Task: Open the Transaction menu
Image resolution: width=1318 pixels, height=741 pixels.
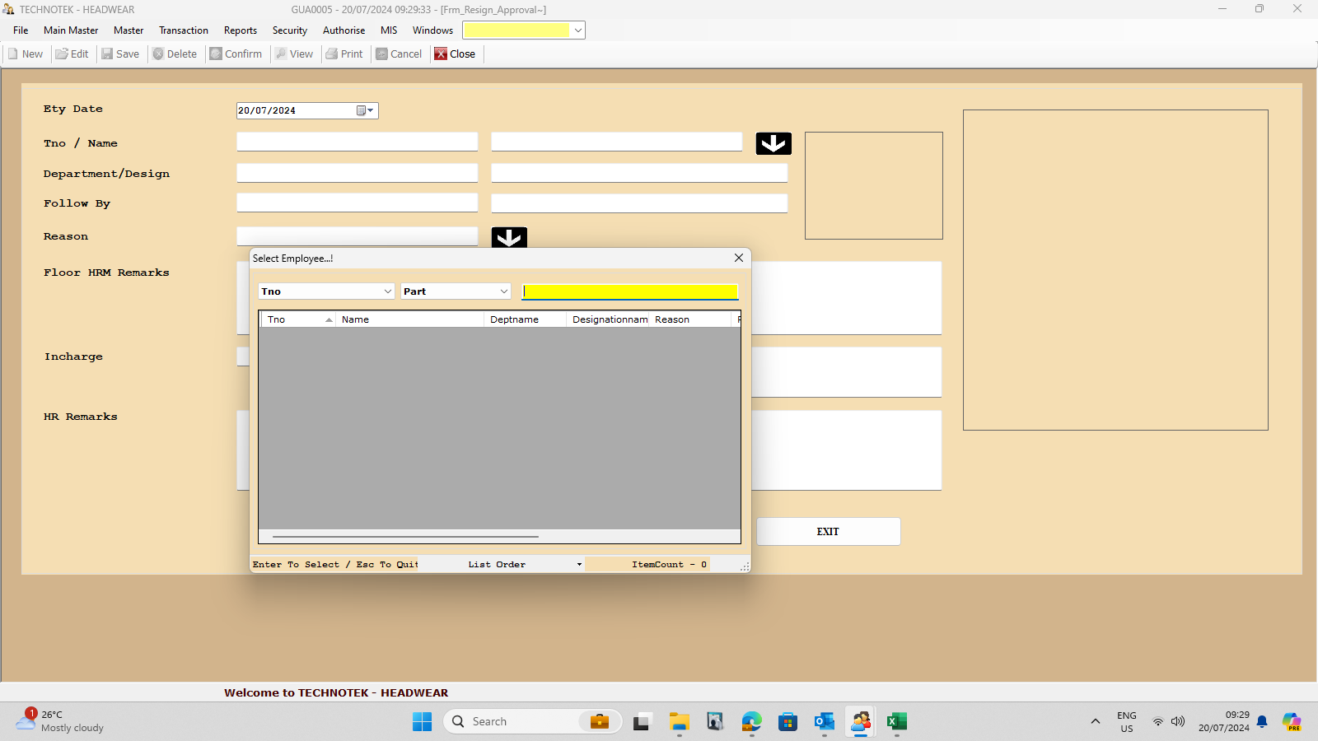Action: (x=183, y=30)
